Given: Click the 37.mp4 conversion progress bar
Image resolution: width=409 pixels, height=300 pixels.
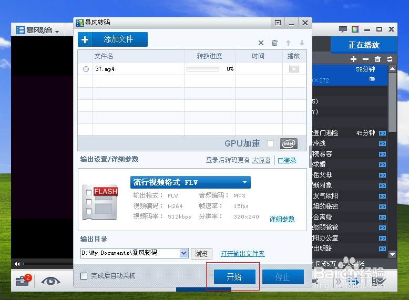Looking at the screenshot, I should click(x=203, y=69).
